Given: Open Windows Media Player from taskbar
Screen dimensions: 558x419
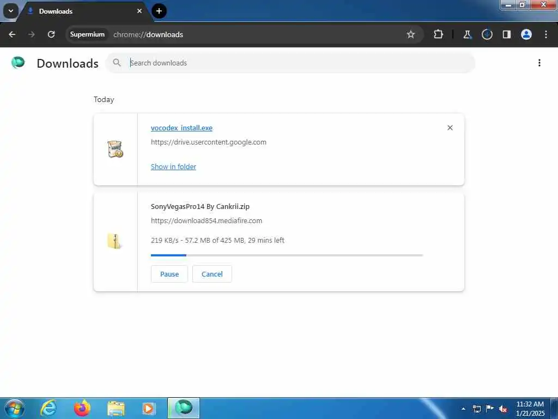Looking at the screenshot, I should pos(149,409).
